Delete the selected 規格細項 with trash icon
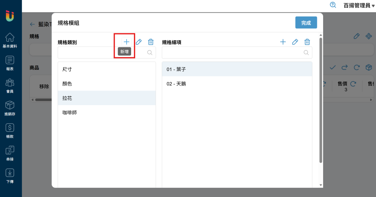 coord(307,42)
